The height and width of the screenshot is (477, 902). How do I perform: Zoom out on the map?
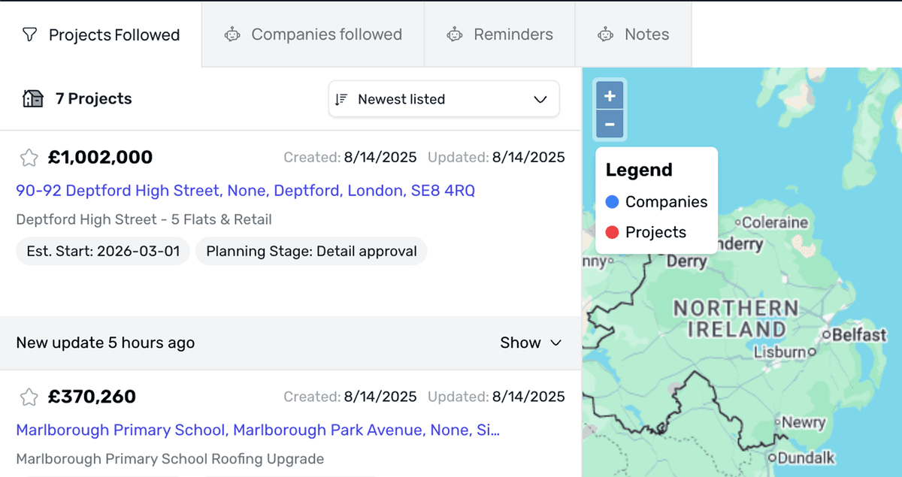(x=610, y=125)
